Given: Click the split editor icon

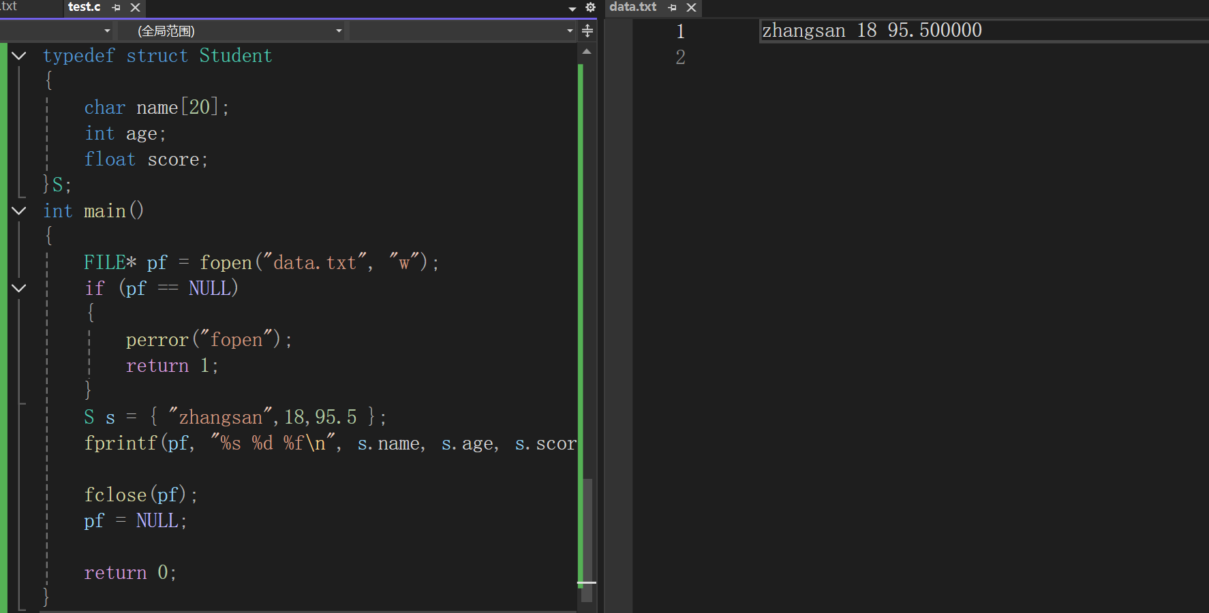Looking at the screenshot, I should click(587, 31).
